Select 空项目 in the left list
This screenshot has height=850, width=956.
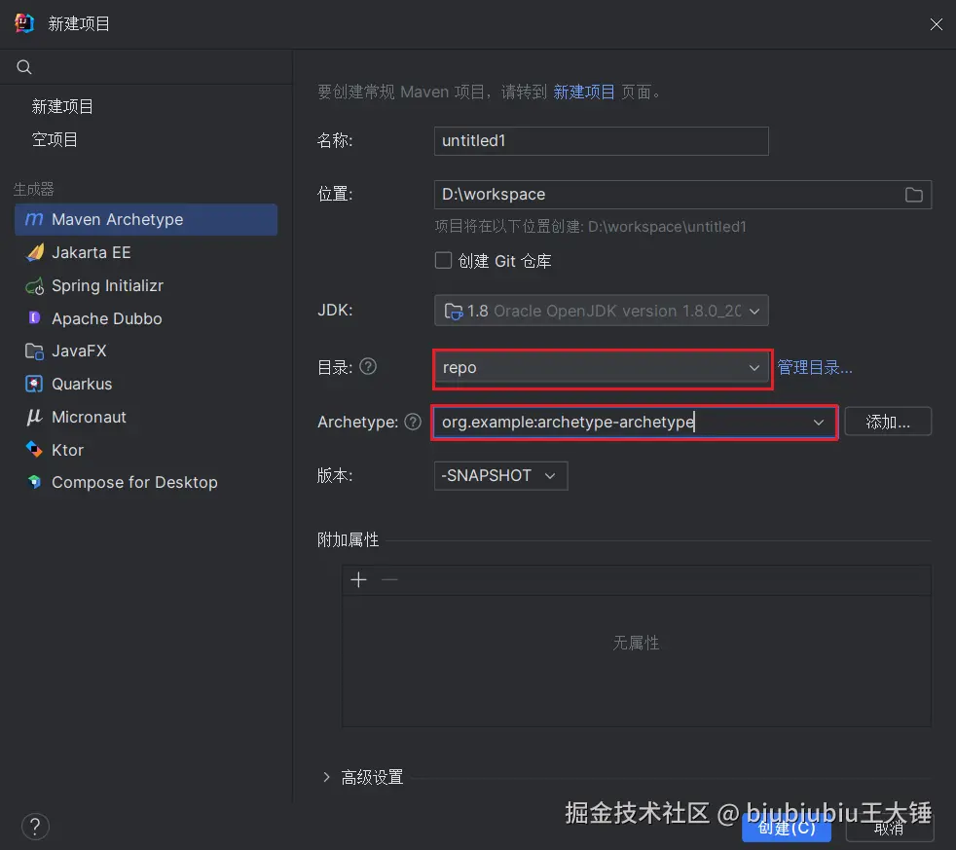(x=55, y=139)
